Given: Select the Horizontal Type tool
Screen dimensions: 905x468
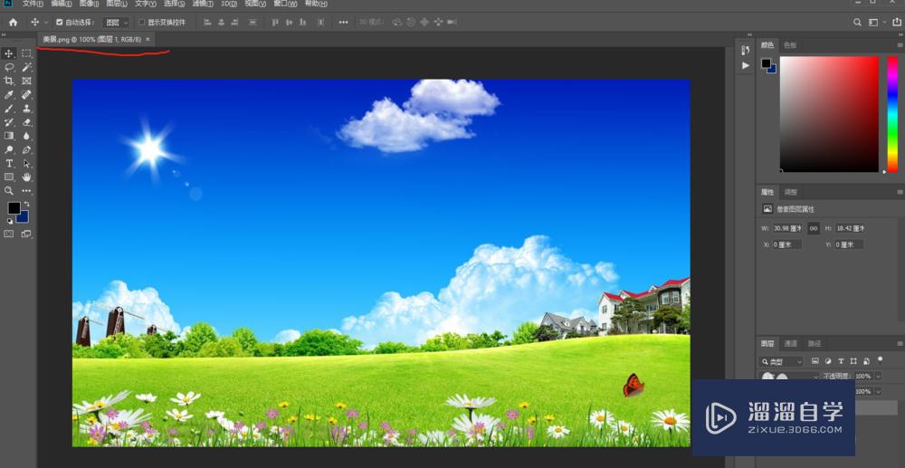Looking at the screenshot, I should tap(9, 164).
